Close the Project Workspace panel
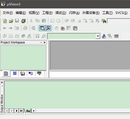 pos(44,42)
